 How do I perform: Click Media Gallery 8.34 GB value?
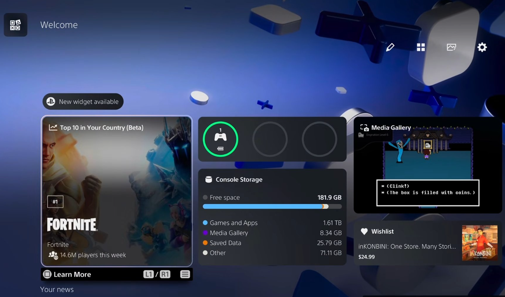331,233
